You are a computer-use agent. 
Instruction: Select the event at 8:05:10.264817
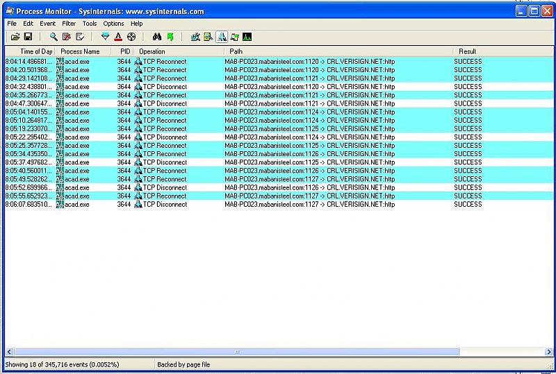point(279,121)
